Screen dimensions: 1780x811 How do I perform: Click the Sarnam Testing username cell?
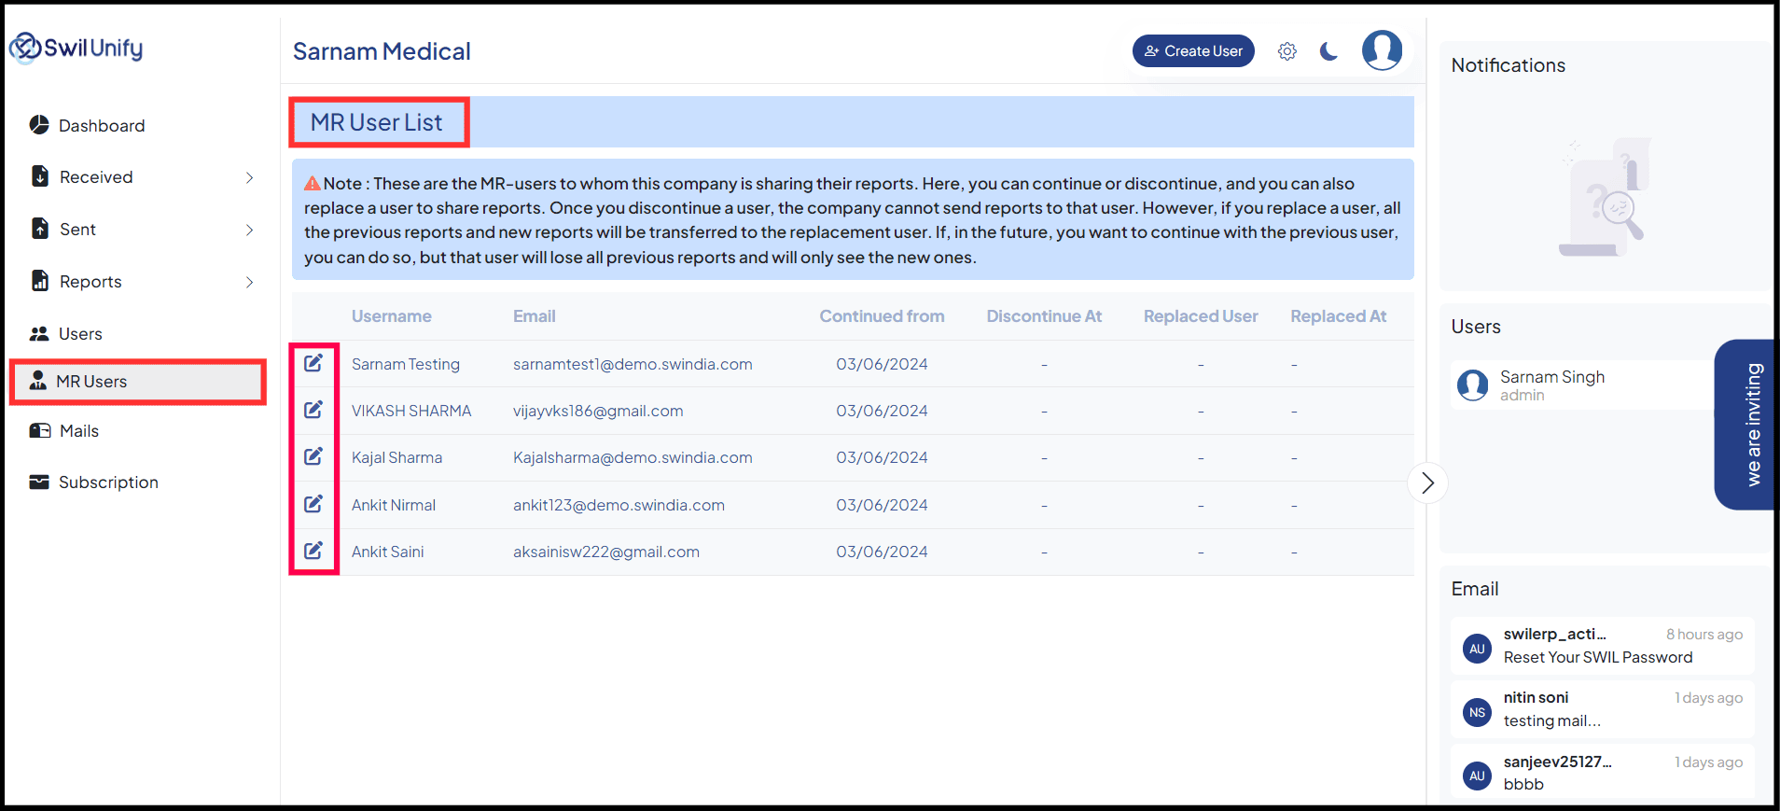coord(406,364)
